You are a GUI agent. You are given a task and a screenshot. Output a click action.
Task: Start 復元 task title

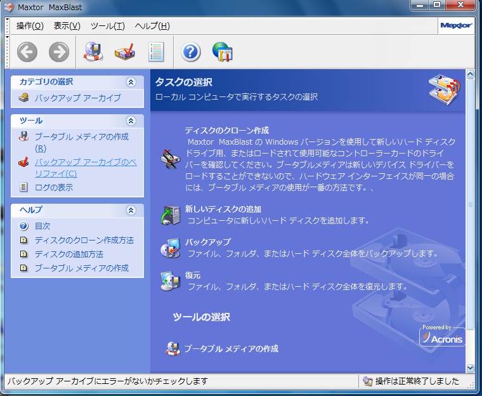click(193, 275)
